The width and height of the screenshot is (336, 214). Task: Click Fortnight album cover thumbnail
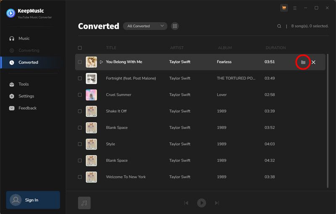click(91, 78)
